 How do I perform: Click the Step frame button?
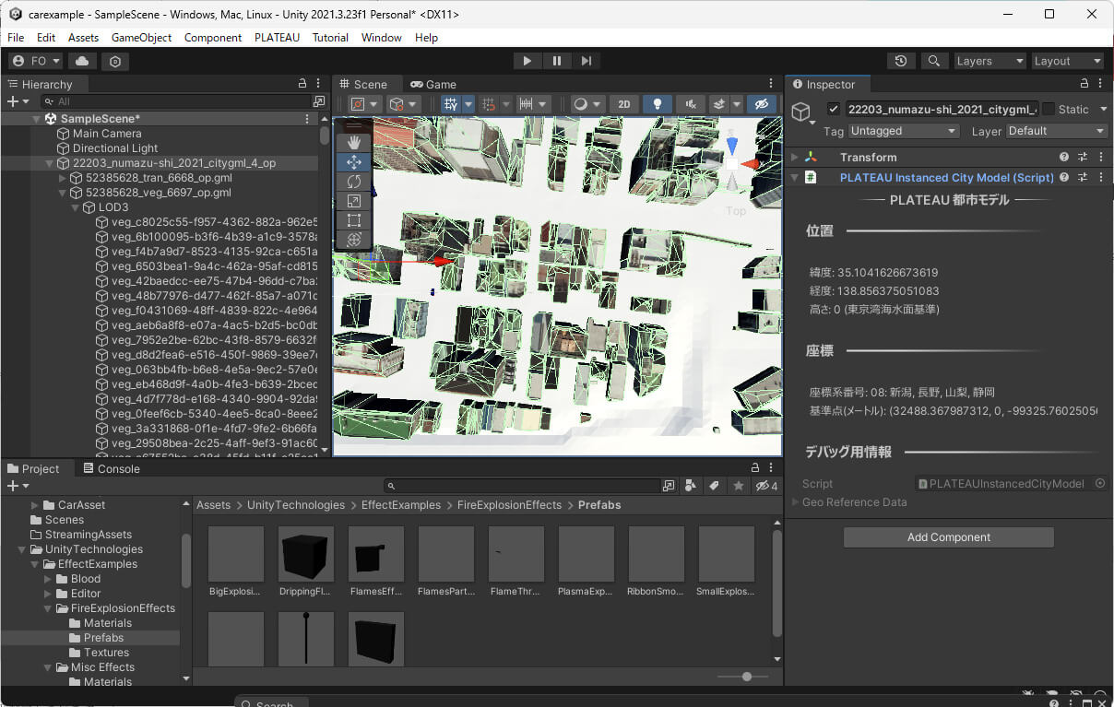[x=587, y=61]
